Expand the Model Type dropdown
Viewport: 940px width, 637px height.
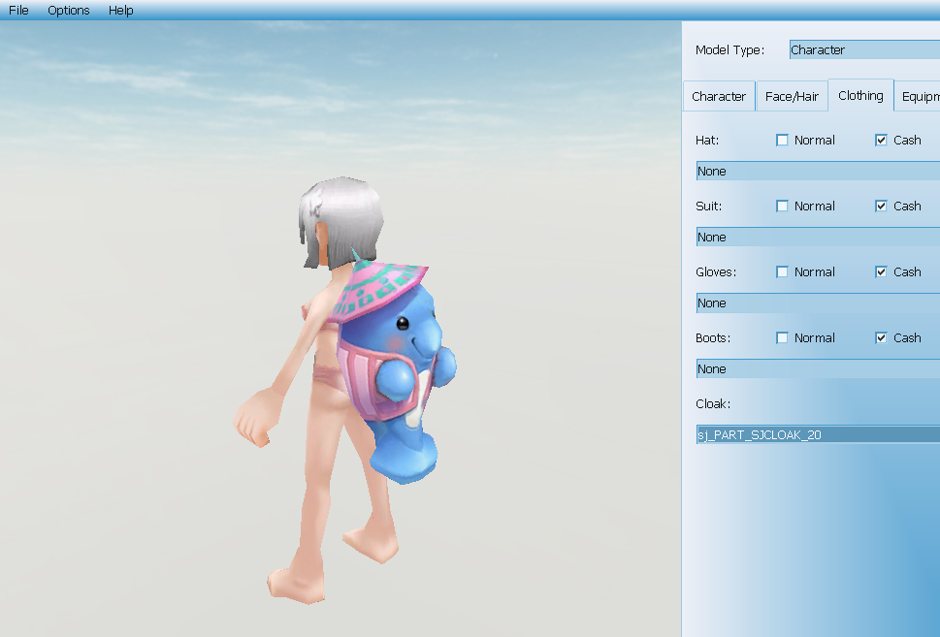pyautogui.click(x=863, y=50)
